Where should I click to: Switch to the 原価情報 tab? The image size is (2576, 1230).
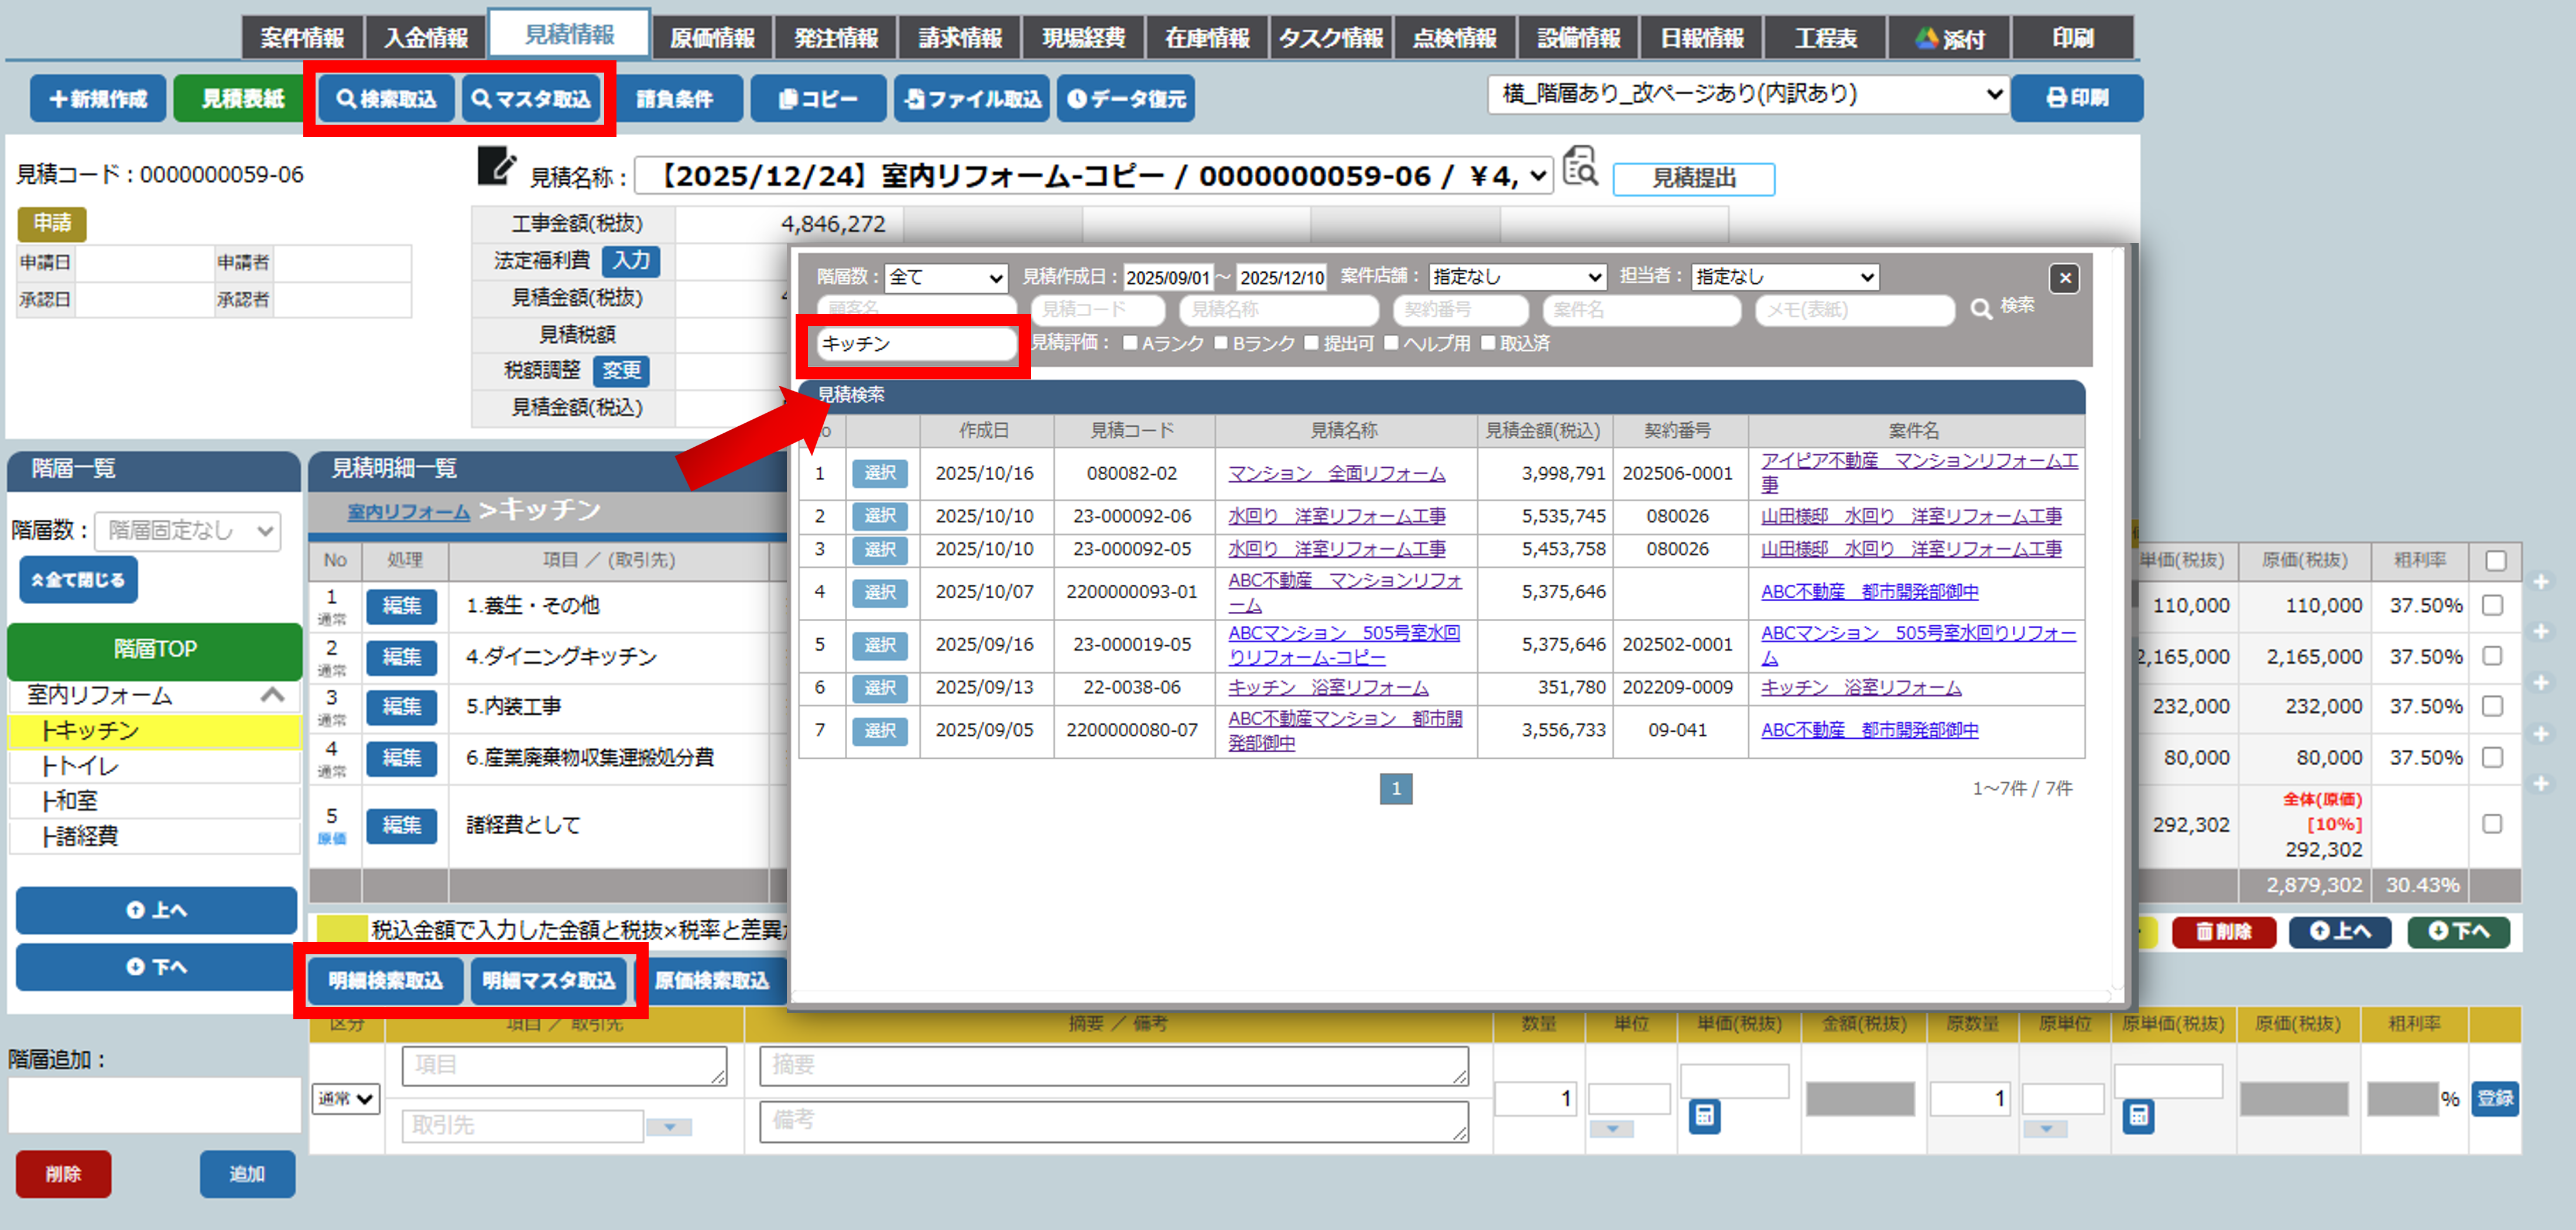(712, 39)
